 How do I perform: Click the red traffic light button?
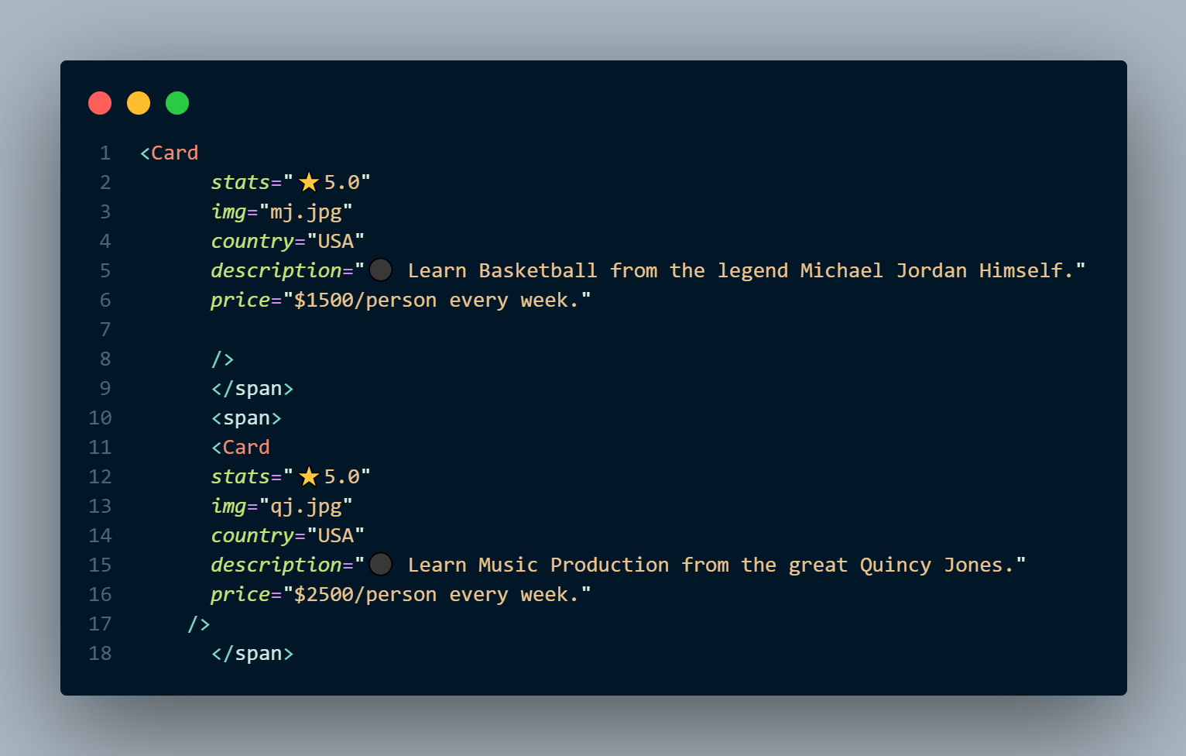pyautogui.click(x=100, y=102)
